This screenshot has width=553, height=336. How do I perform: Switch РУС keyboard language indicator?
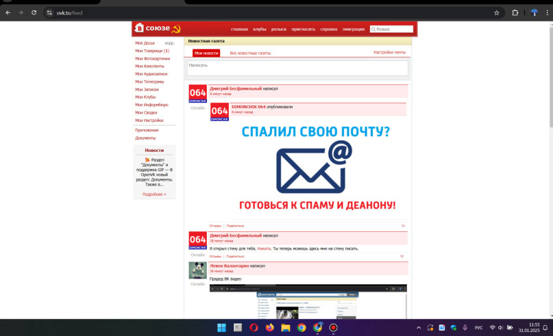478,328
